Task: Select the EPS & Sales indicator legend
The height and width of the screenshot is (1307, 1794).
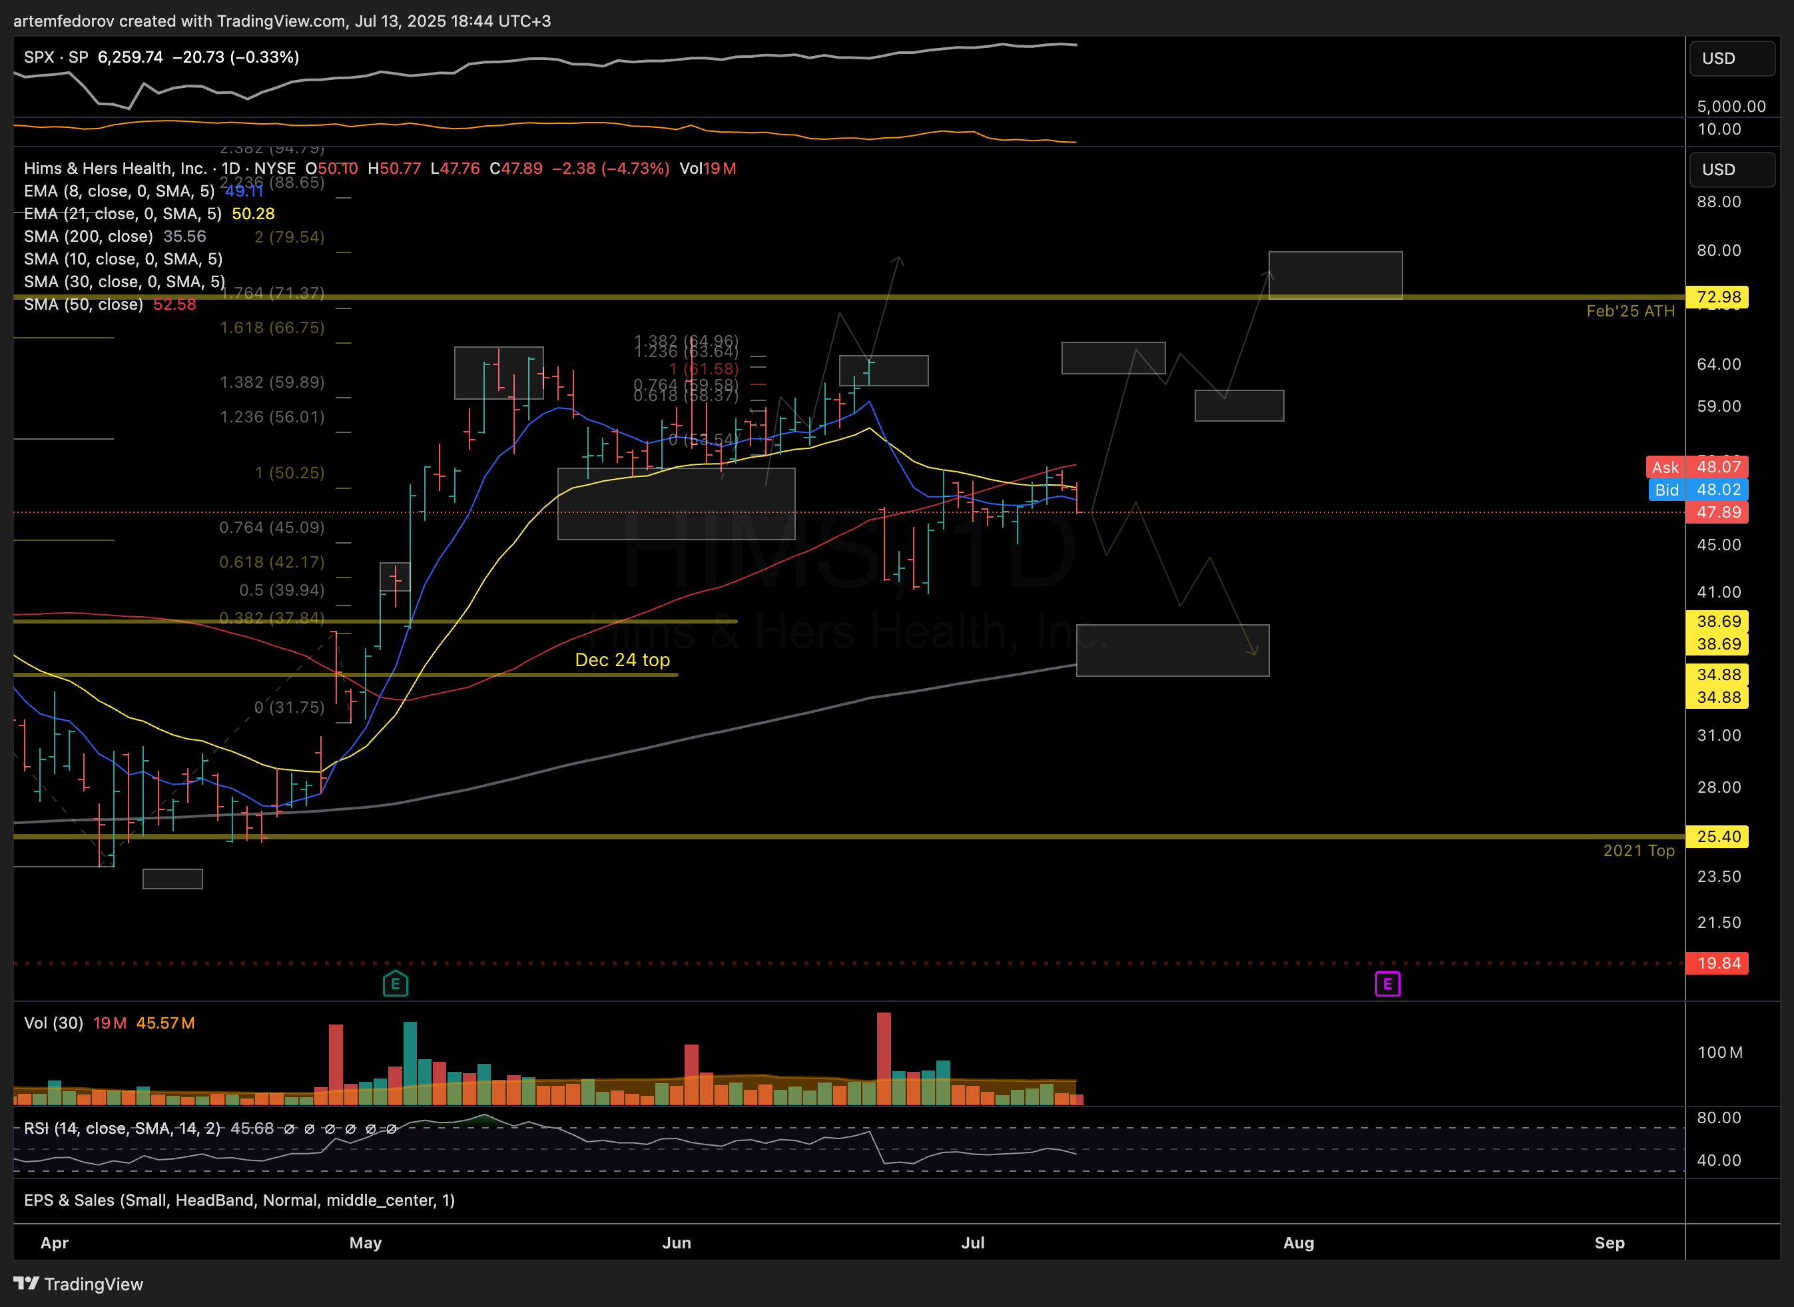Action: (240, 1200)
